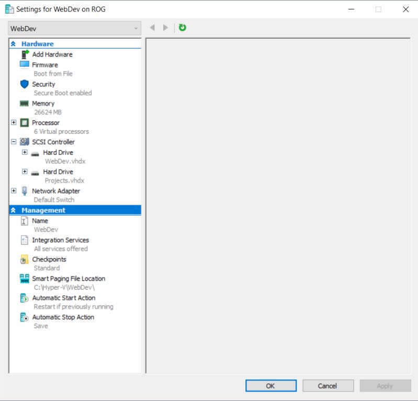This screenshot has height=401, width=418.
Task: Click the Name setting icon
Action: pos(24,221)
